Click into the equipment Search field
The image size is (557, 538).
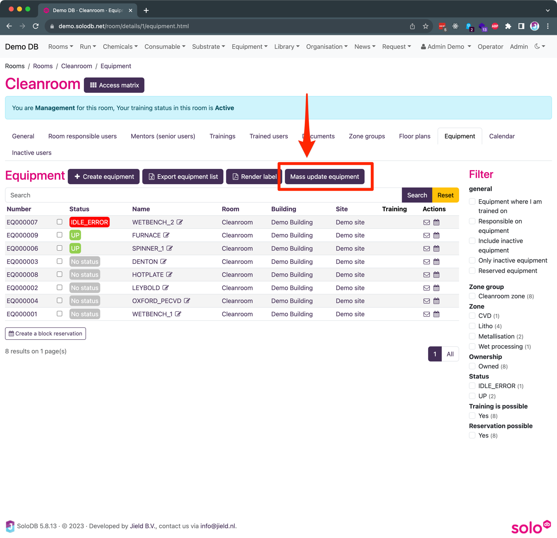pyautogui.click(x=203, y=195)
